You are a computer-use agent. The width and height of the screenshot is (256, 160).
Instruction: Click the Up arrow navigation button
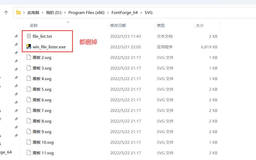tap(6, 12)
